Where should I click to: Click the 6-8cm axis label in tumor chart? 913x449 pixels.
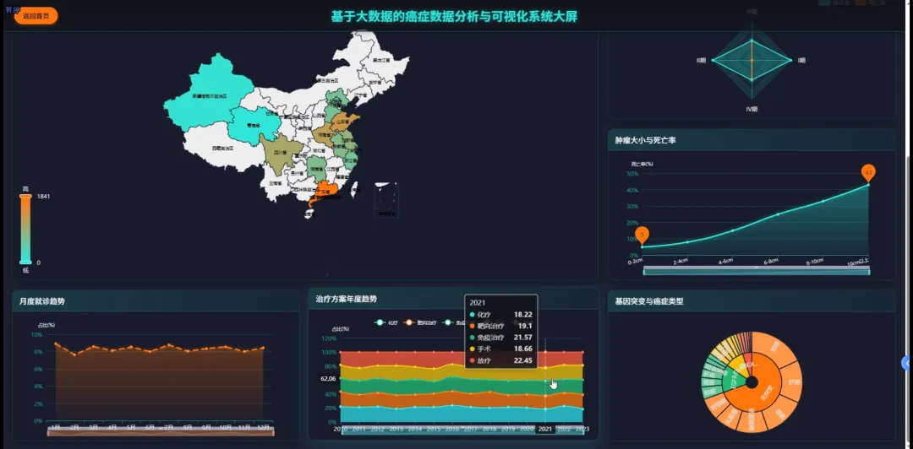(x=770, y=262)
